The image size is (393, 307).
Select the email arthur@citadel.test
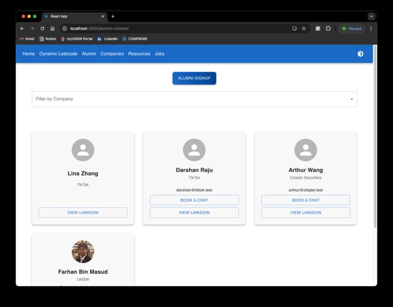point(305,190)
